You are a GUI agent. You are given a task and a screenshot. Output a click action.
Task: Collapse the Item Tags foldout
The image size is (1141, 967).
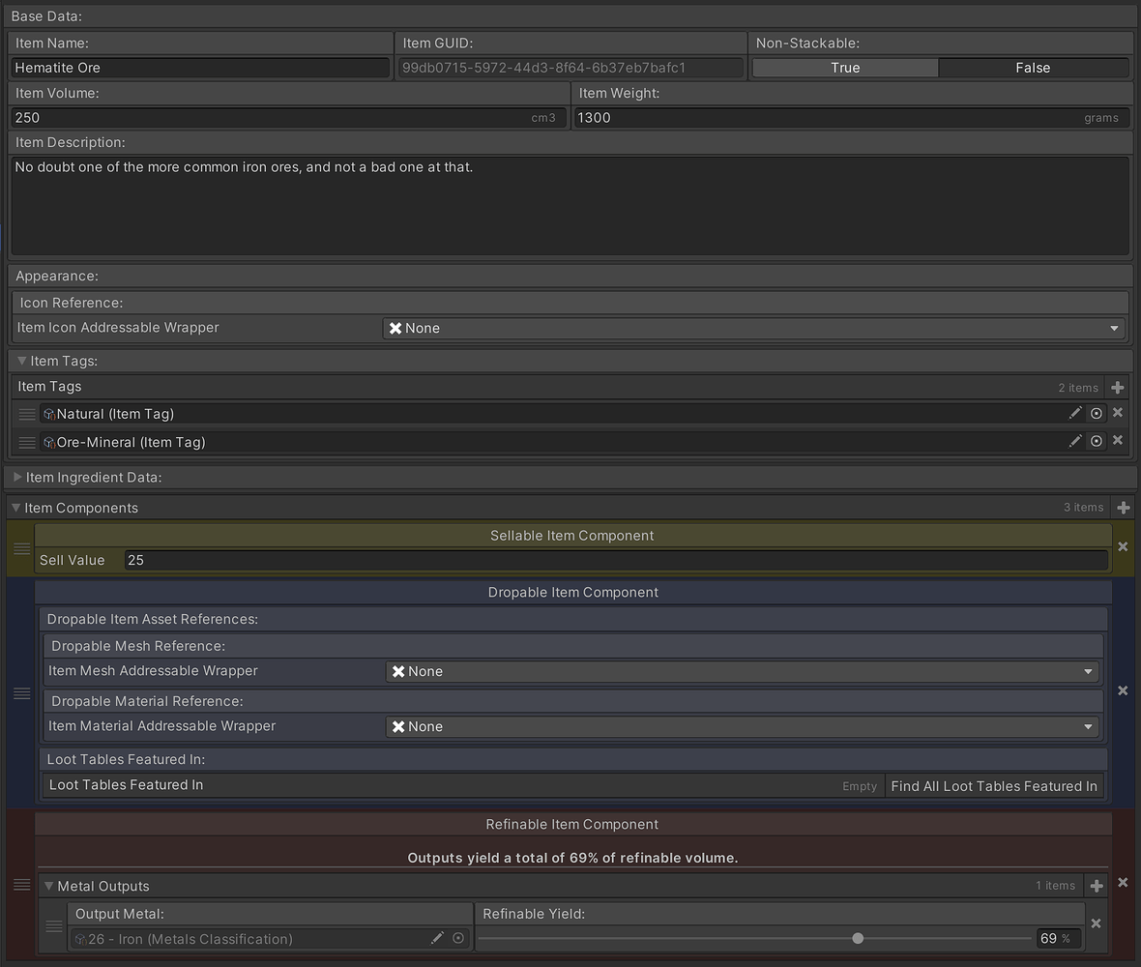point(21,361)
